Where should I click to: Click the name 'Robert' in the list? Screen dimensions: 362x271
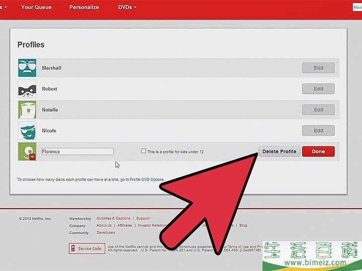click(49, 89)
